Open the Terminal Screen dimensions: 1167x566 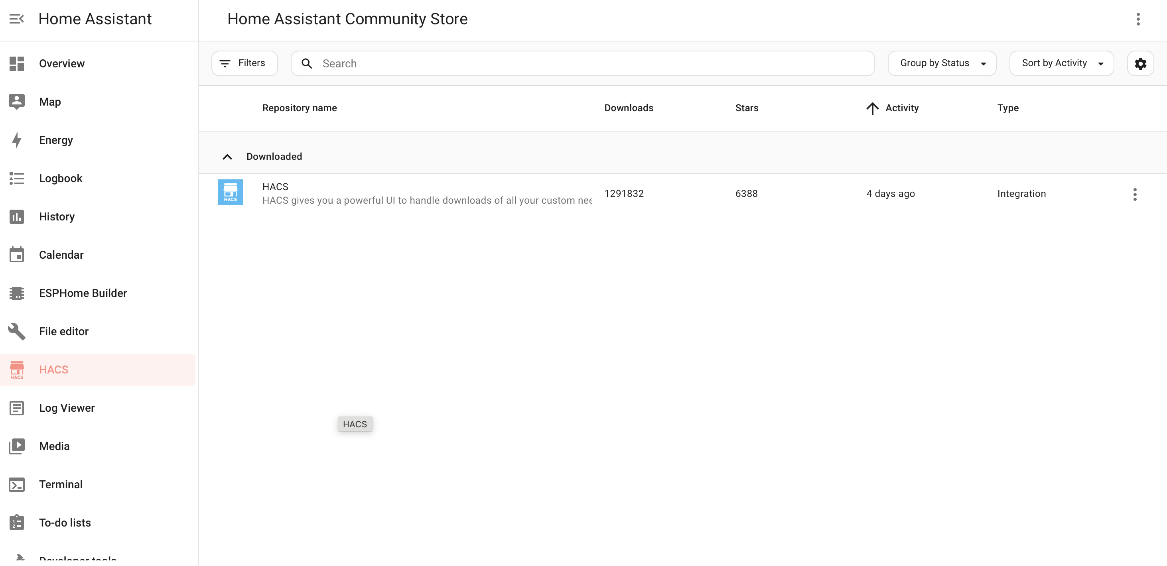pyautogui.click(x=61, y=484)
